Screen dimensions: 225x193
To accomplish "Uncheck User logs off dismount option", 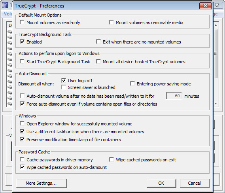I will (64, 81).
